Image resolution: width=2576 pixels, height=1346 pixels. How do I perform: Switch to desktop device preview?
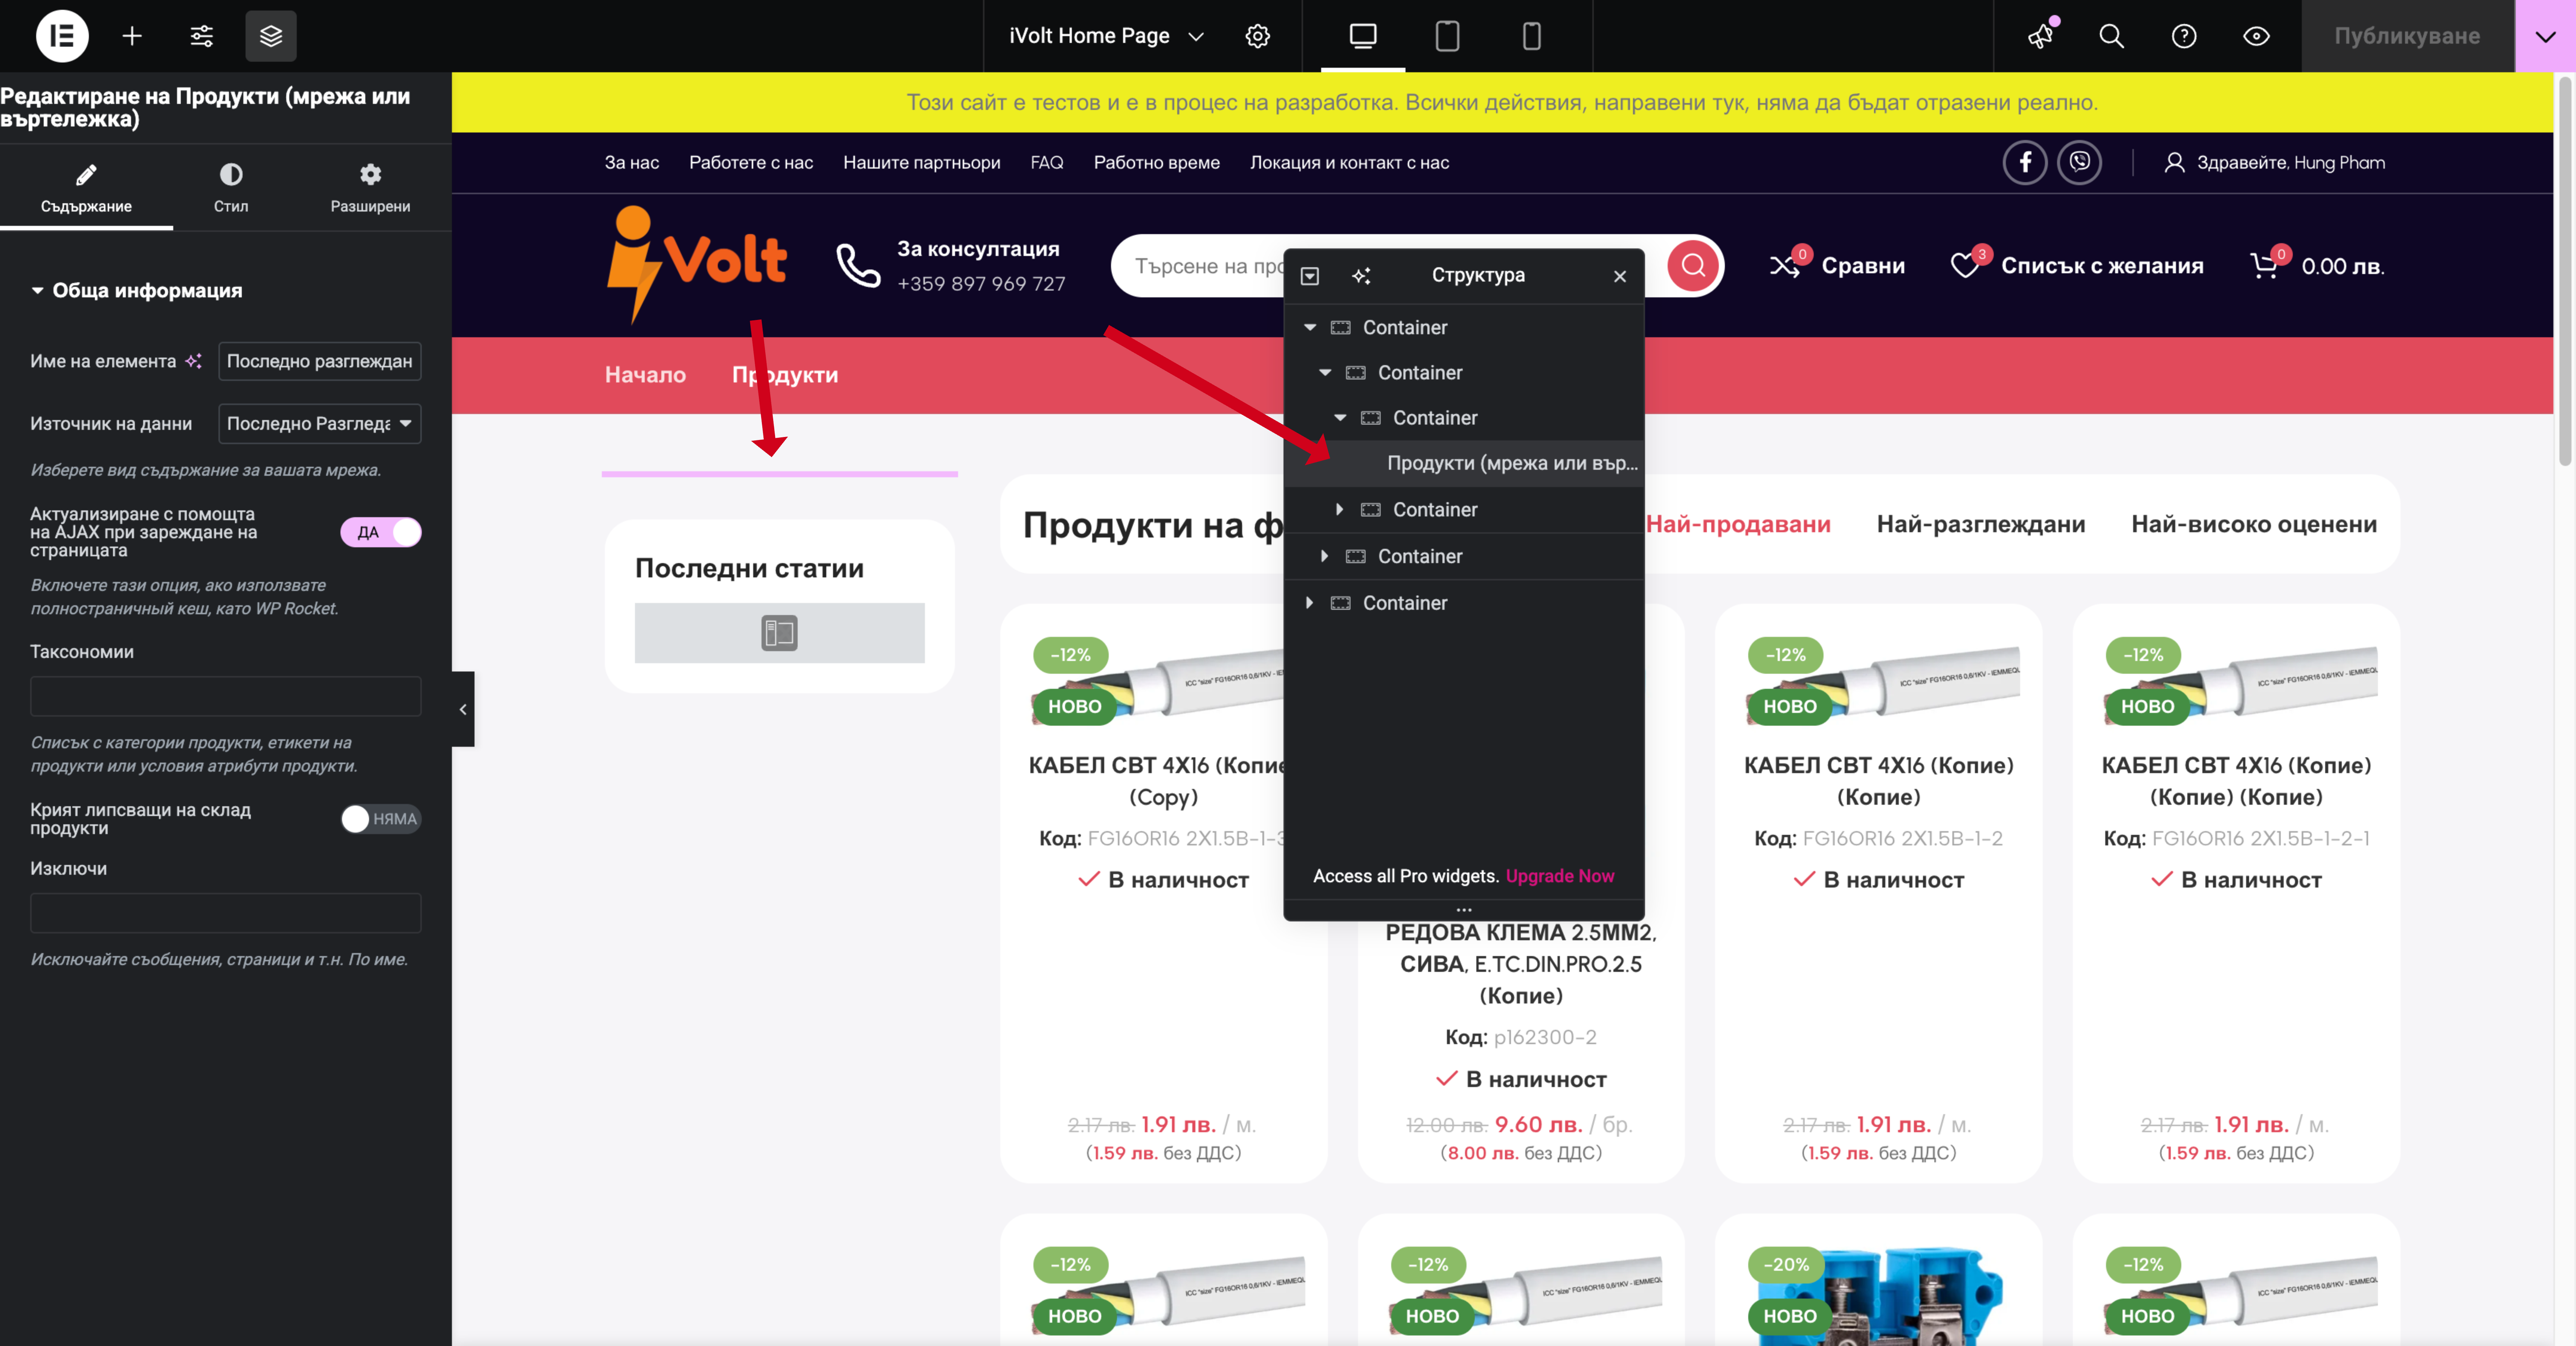pyautogui.click(x=1363, y=36)
